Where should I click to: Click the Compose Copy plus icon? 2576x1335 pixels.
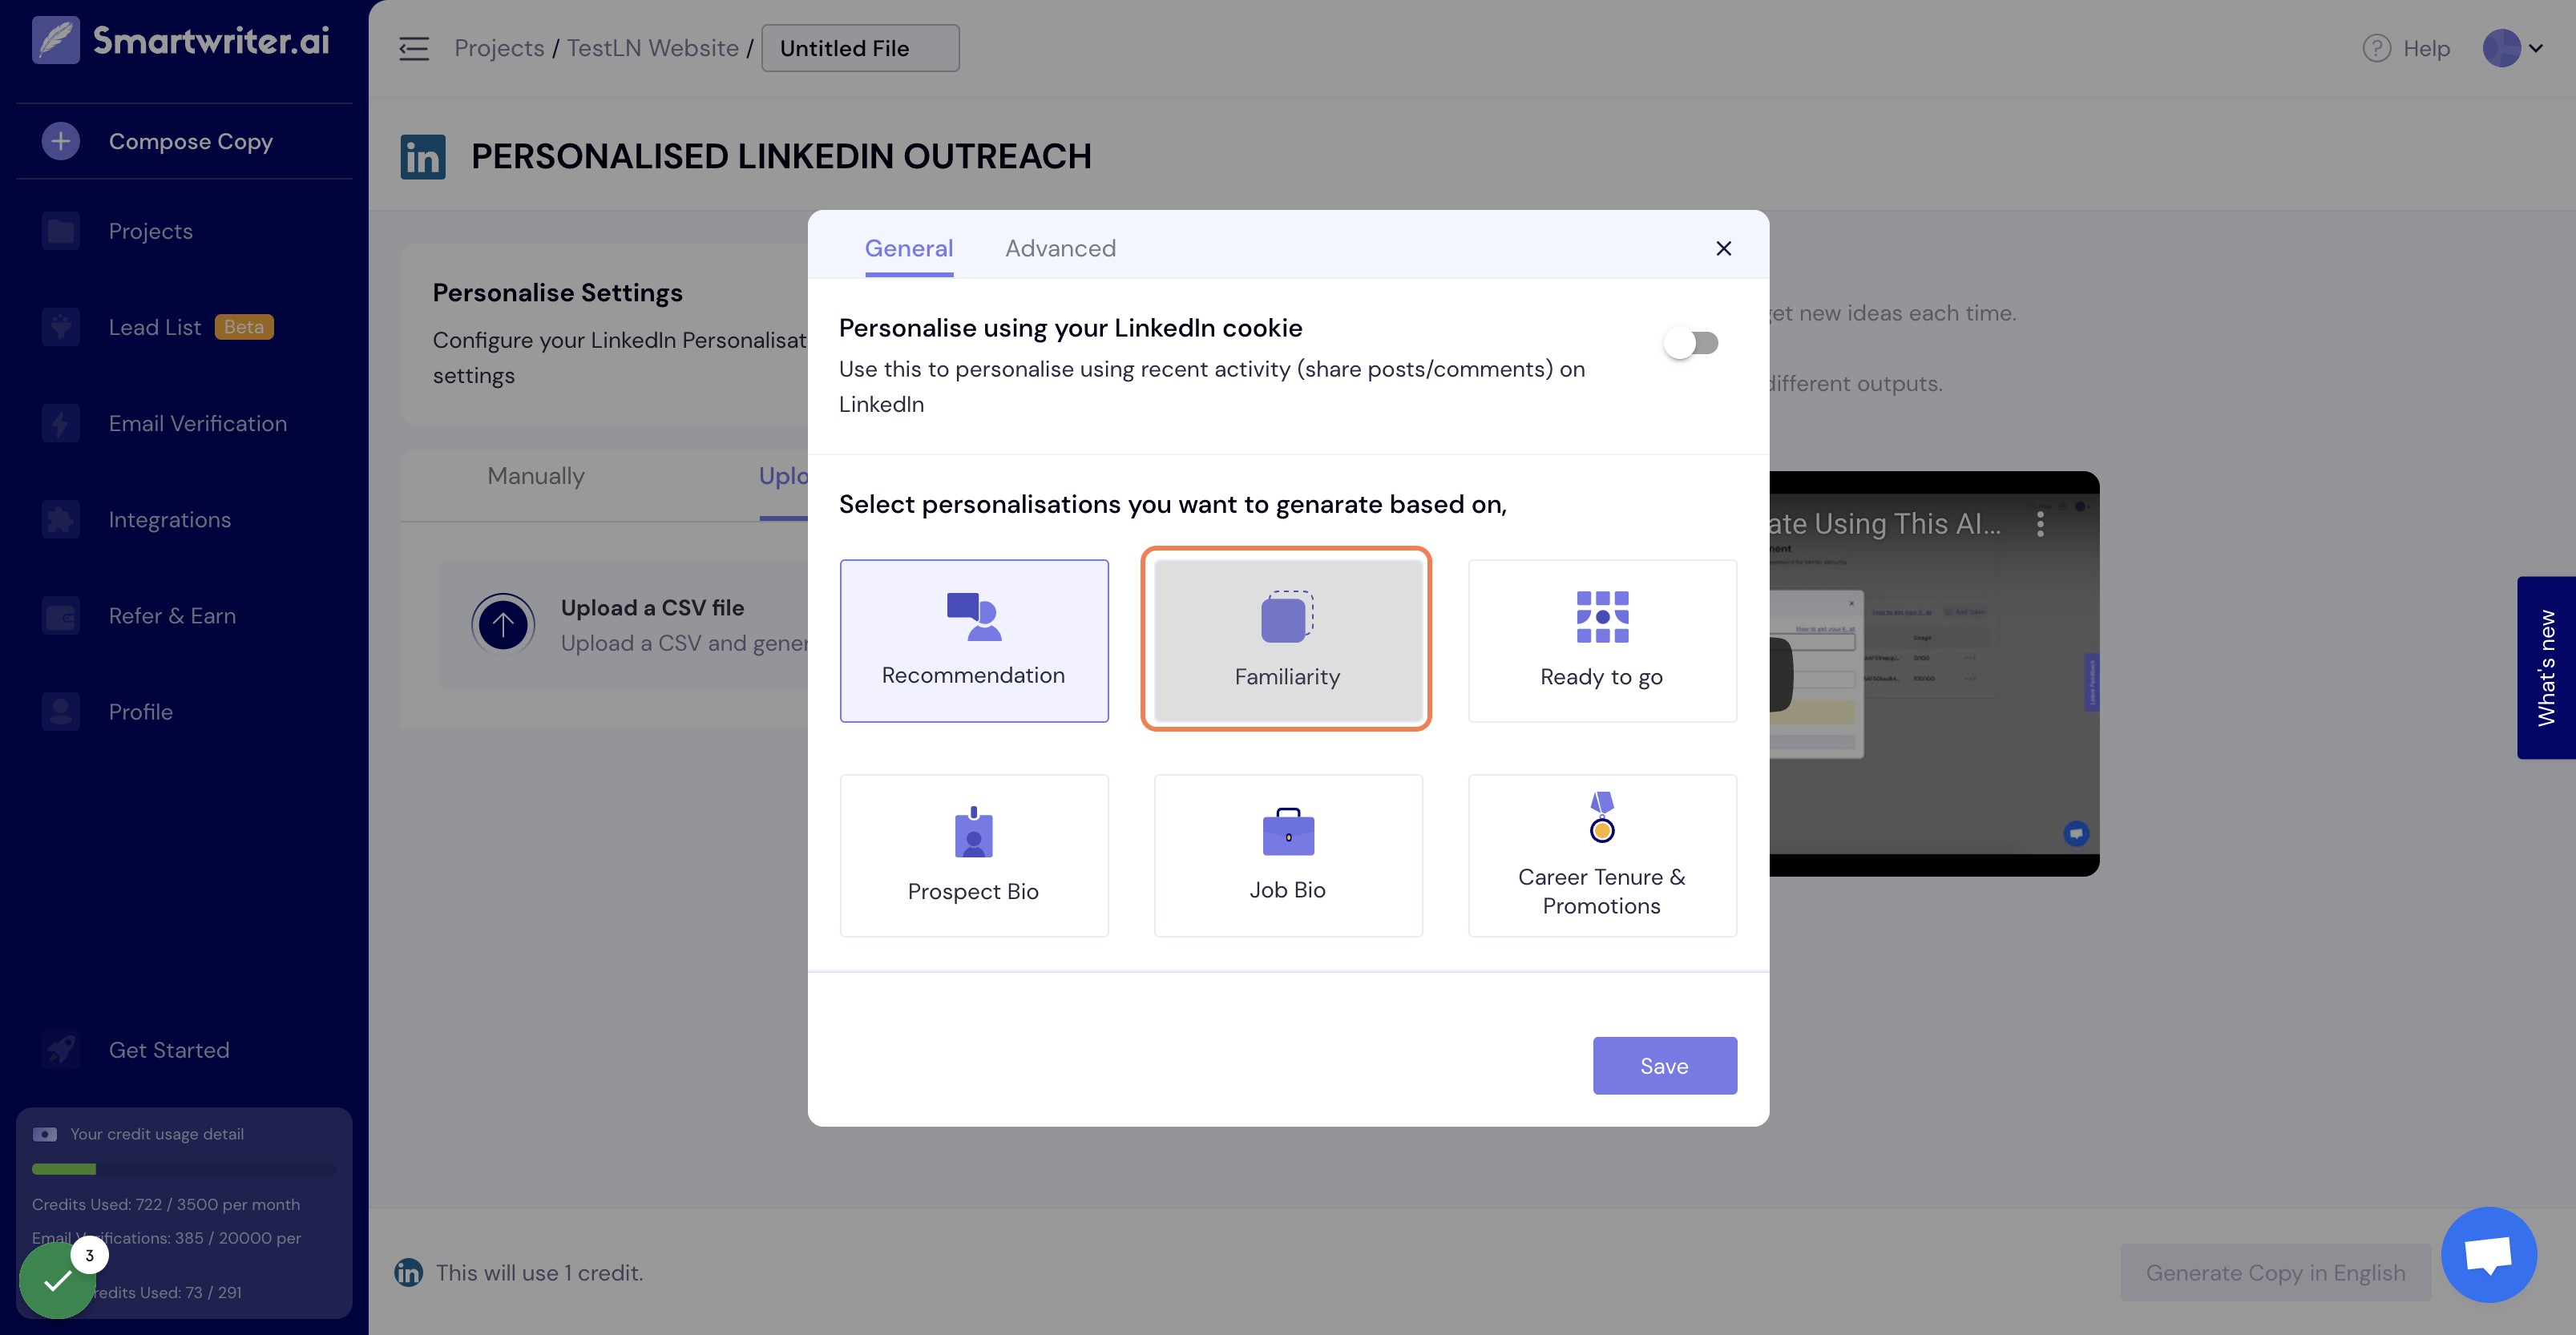(x=61, y=141)
